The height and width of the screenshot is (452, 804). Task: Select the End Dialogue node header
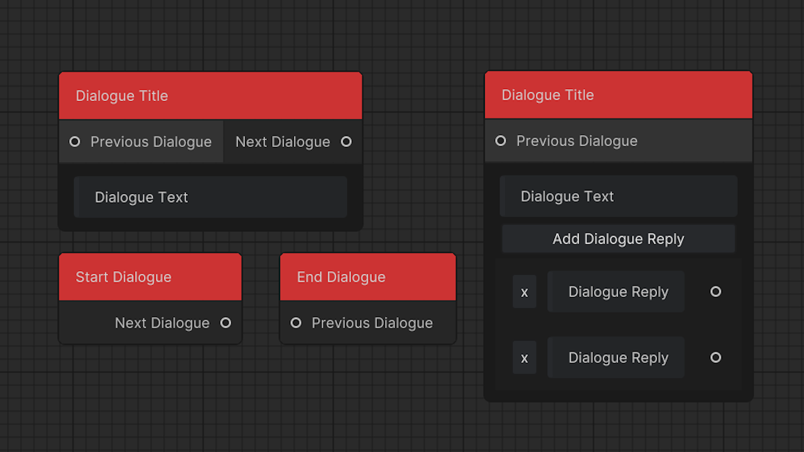tap(368, 277)
